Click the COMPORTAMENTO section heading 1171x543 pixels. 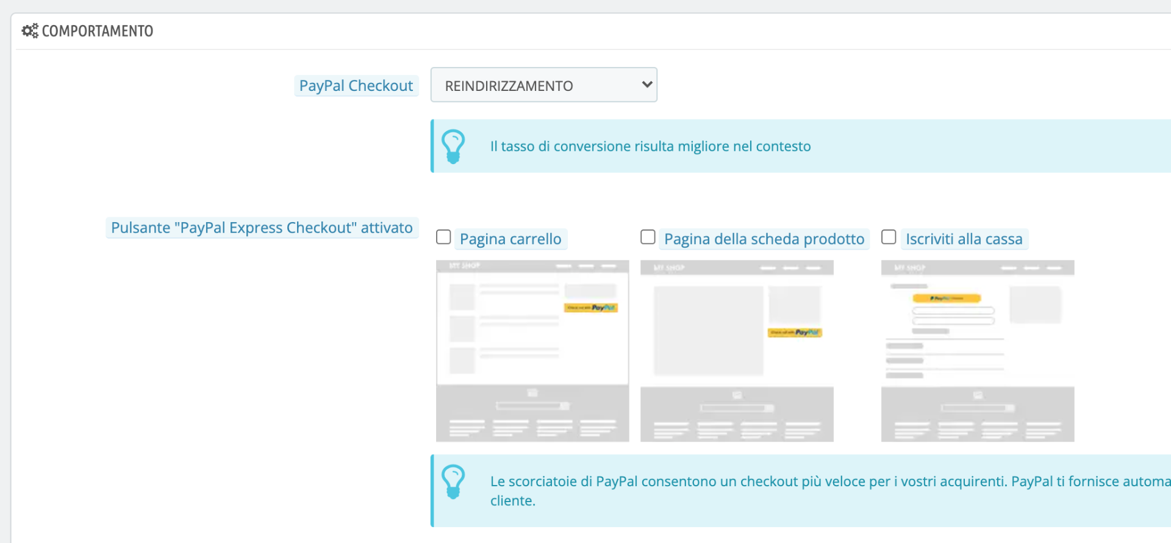[98, 31]
